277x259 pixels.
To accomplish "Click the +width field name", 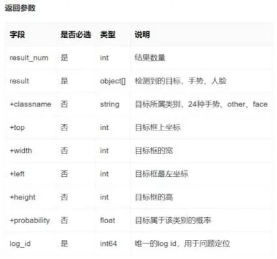I will 21,151.
